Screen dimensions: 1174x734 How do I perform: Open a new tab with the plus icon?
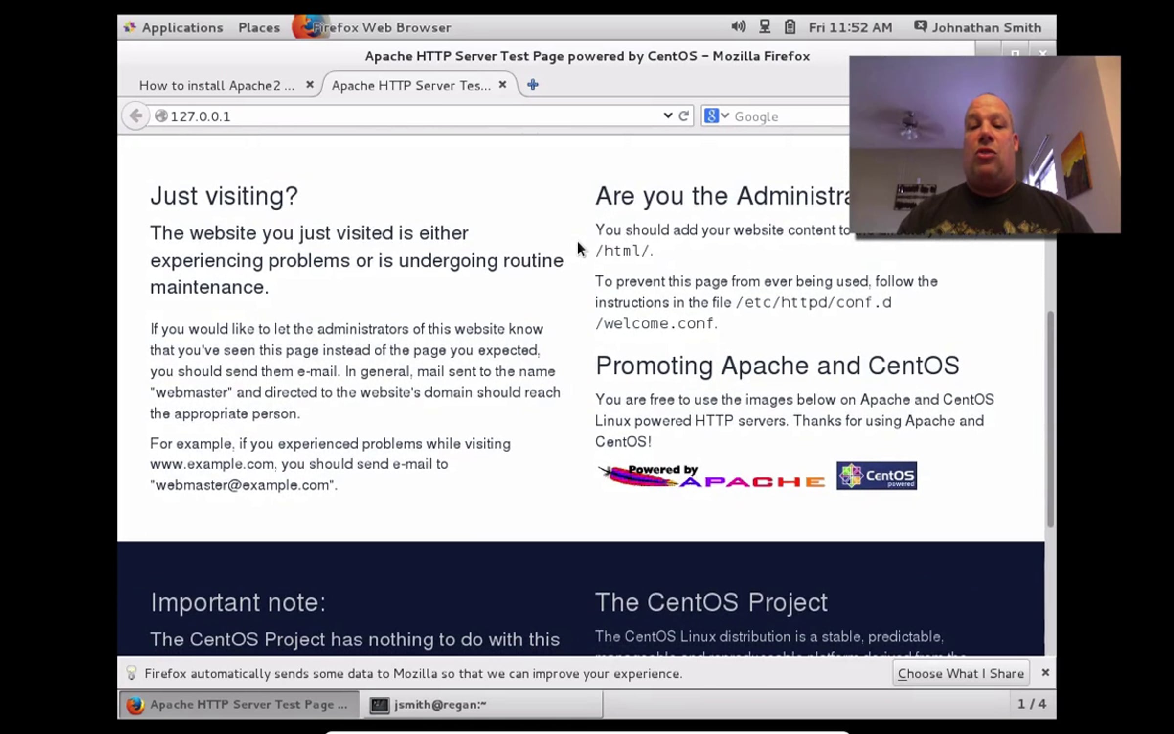point(533,85)
